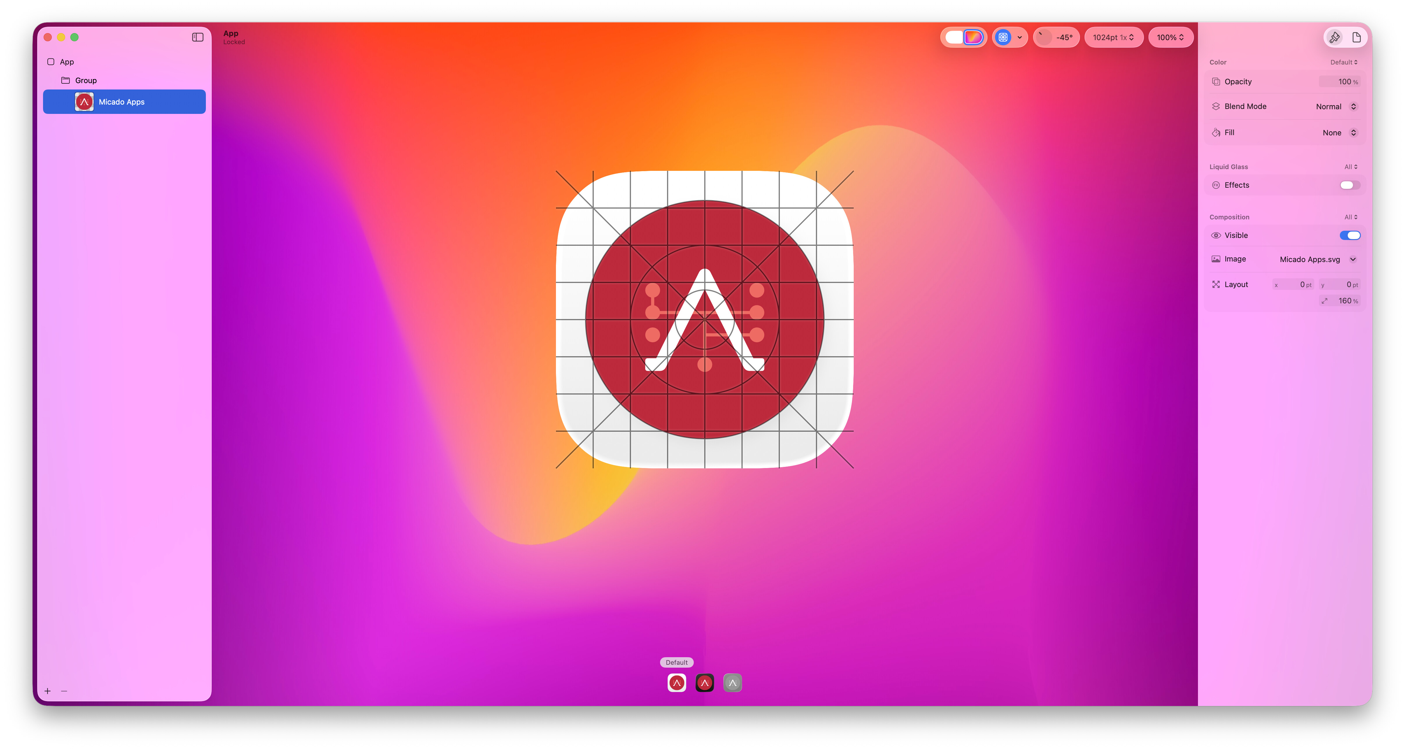The image size is (1405, 749).
Task: Select the gradient wallpaper background option
Action: point(973,37)
